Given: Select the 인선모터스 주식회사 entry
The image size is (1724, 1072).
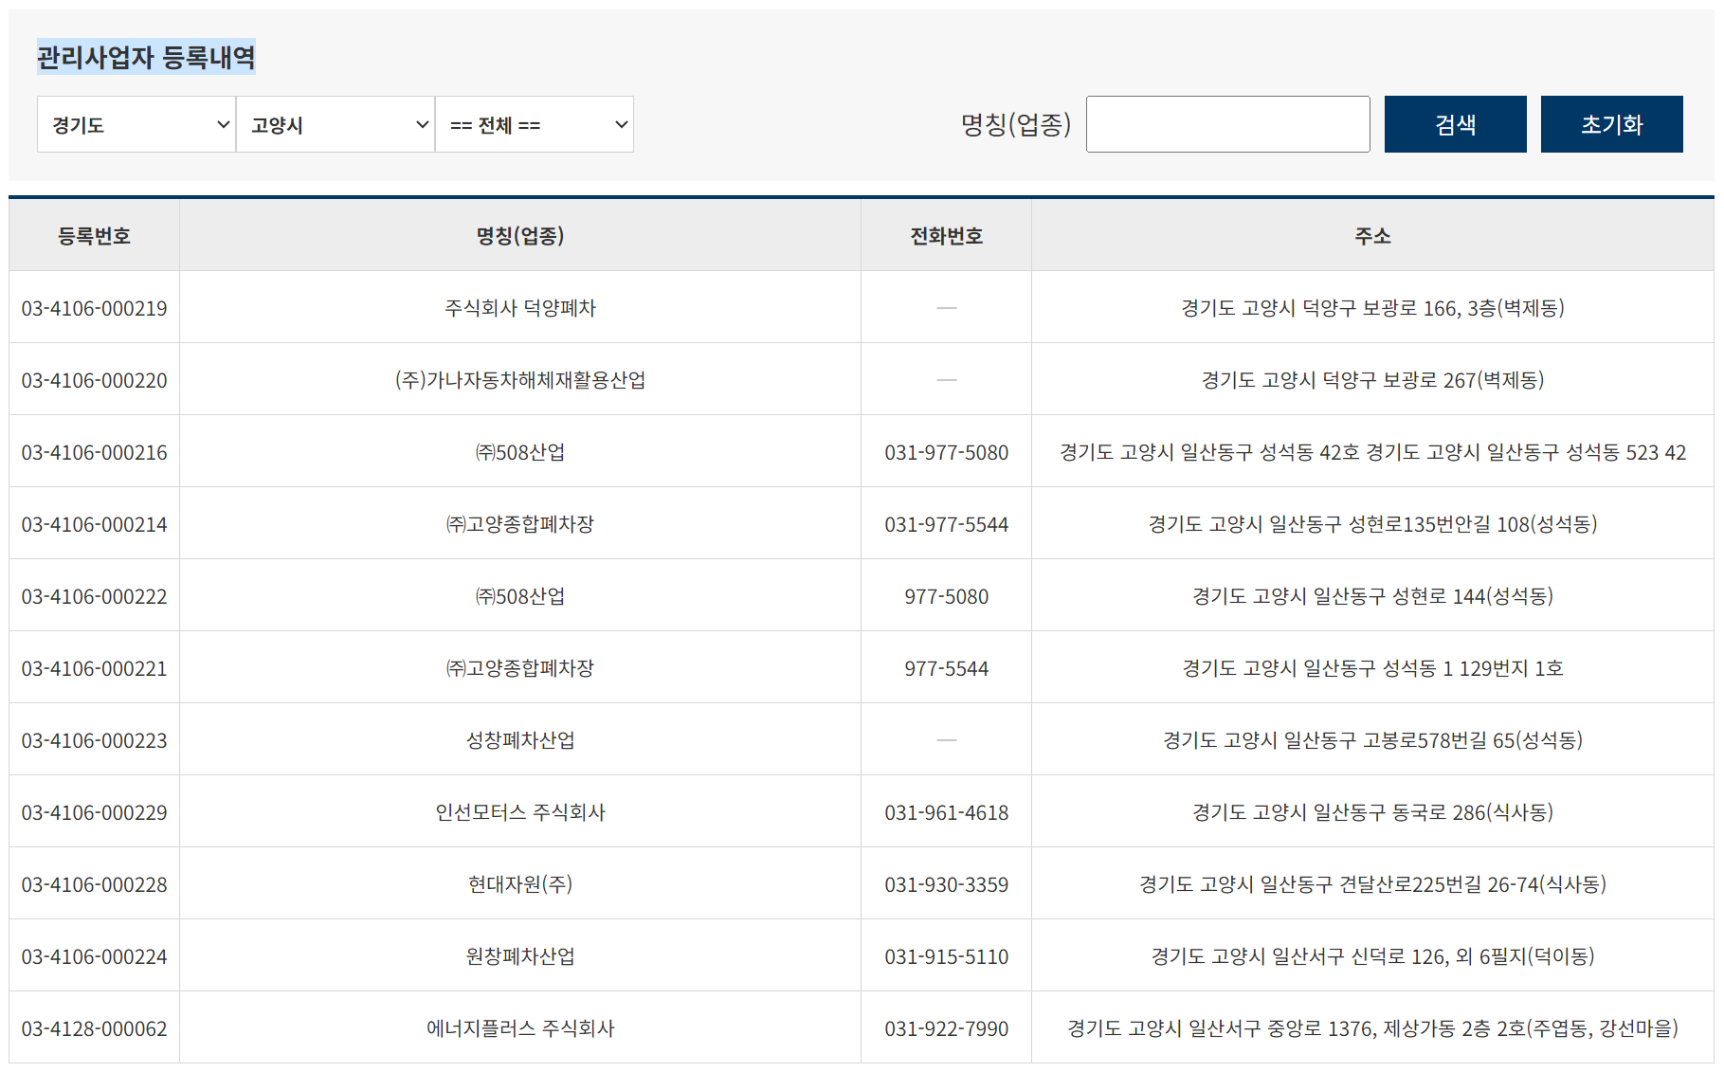Looking at the screenshot, I should [519, 811].
